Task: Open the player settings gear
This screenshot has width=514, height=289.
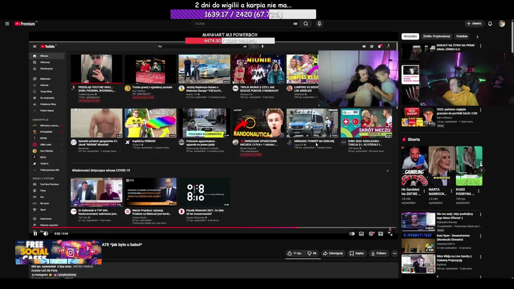Action: 371,234
